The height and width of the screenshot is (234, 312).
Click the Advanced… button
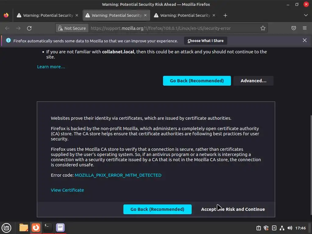[253, 81]
